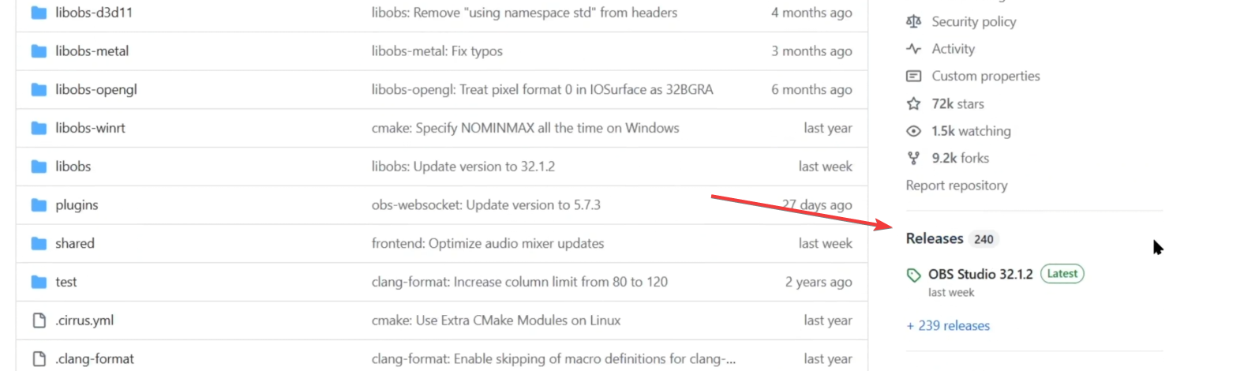Click the fork icon beside 9.2k forks
1244x371 pixels.
click(x=913, y=158)
